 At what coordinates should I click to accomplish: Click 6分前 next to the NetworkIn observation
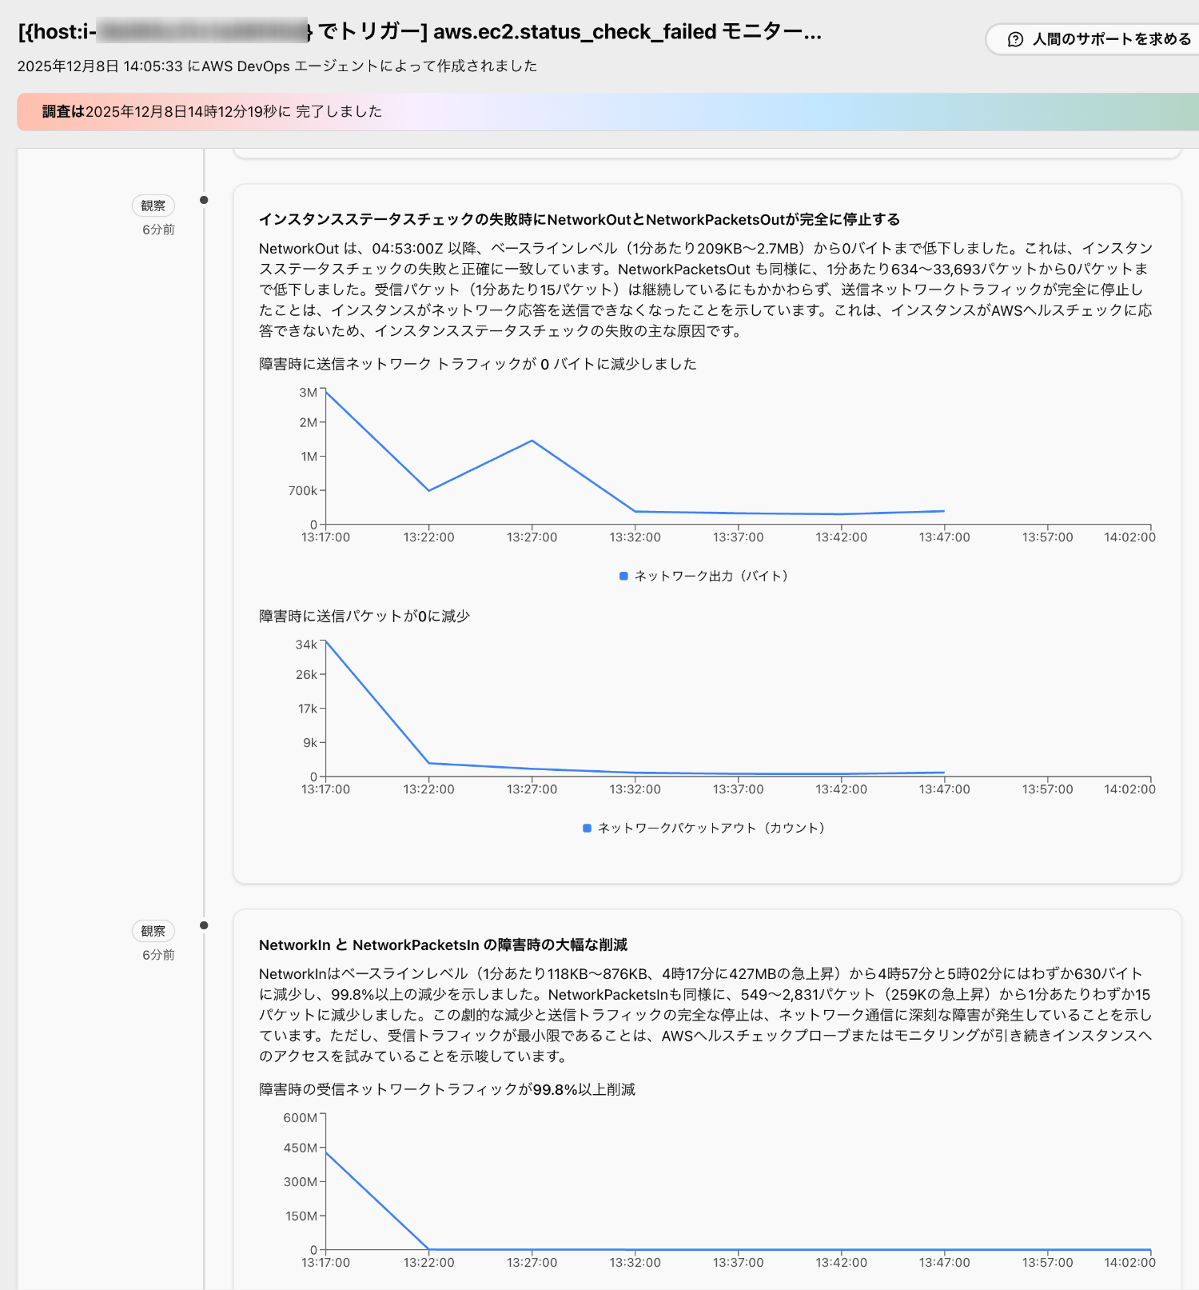(158, 955)
